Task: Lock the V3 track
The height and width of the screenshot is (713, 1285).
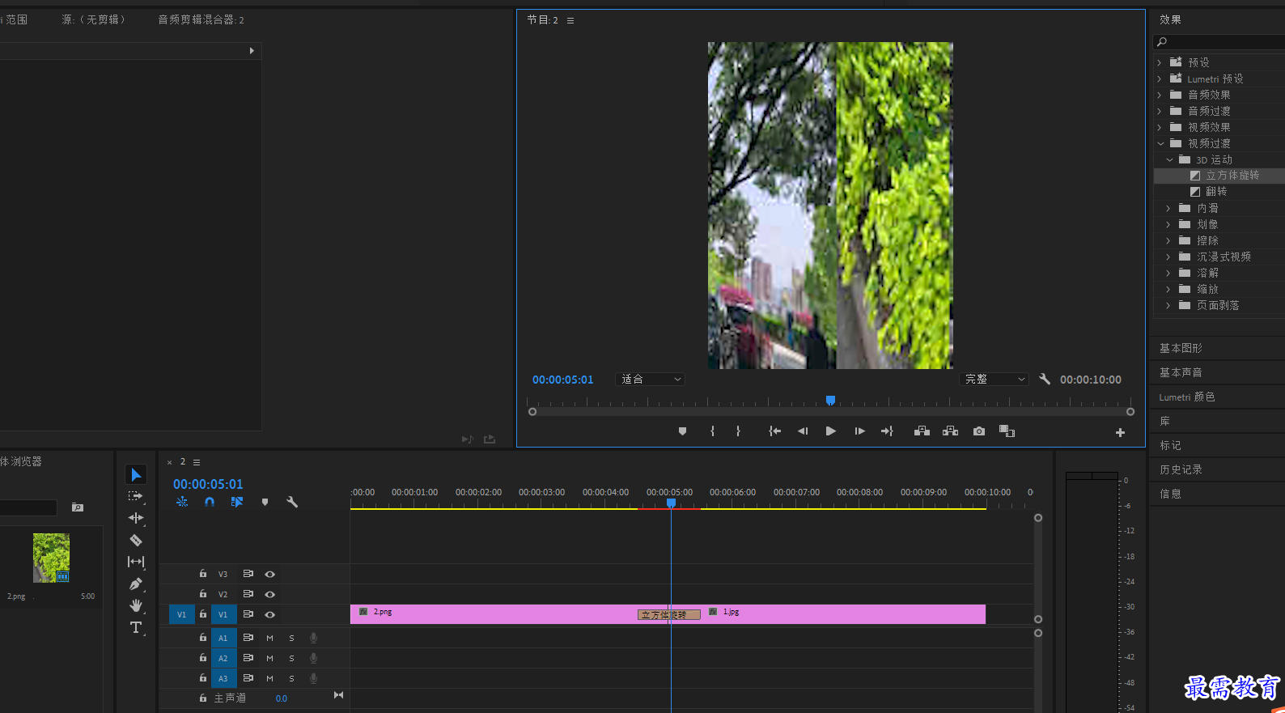Action: (203, 574)
